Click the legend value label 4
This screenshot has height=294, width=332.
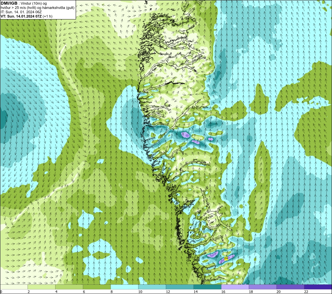56,292
